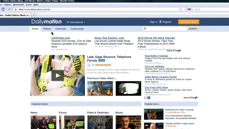
Task: Bookmark this page with the star icon
Action: tap(180, 9)
